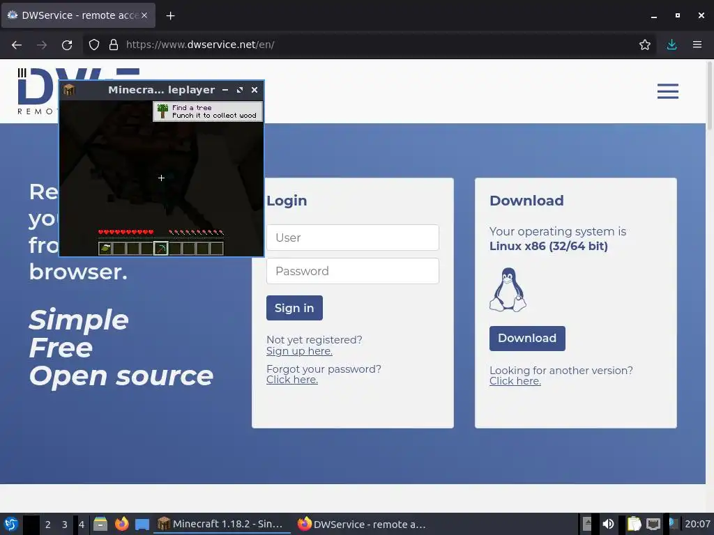The image size is (714, 535).
Task: Select the first hotbar slot with map
Action: tap(105, 249)
